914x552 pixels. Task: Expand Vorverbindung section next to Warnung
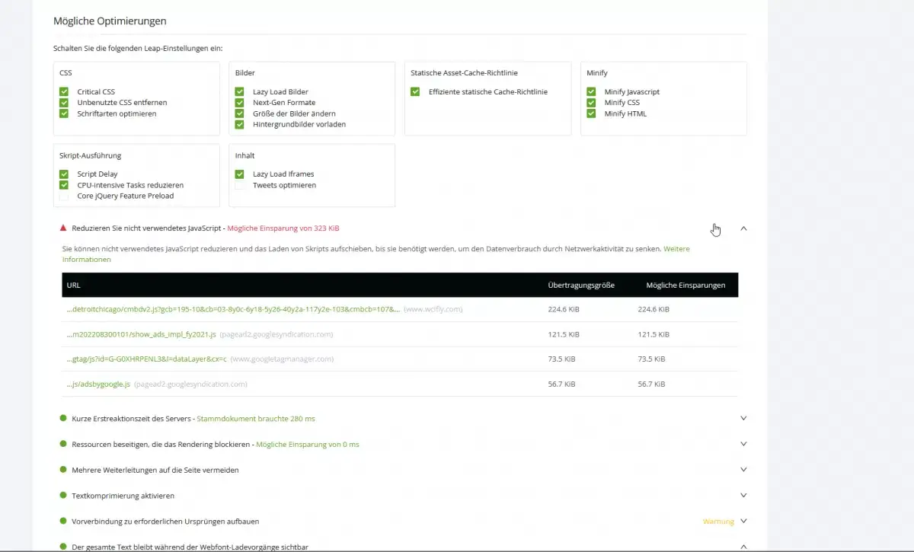[743, 522]
